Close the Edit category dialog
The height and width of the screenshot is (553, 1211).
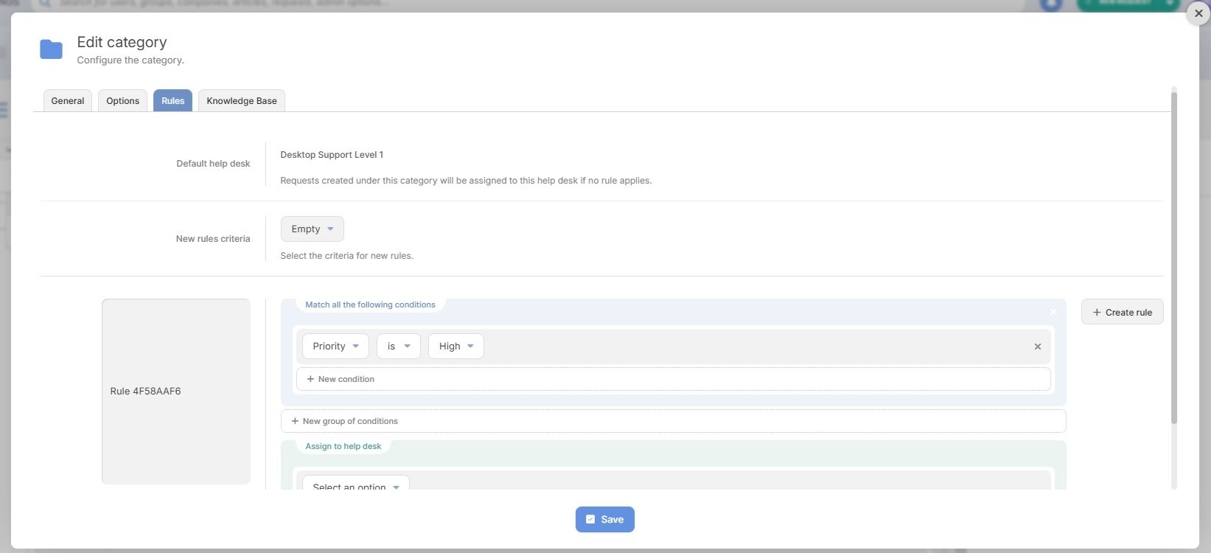click(1198, 13)
